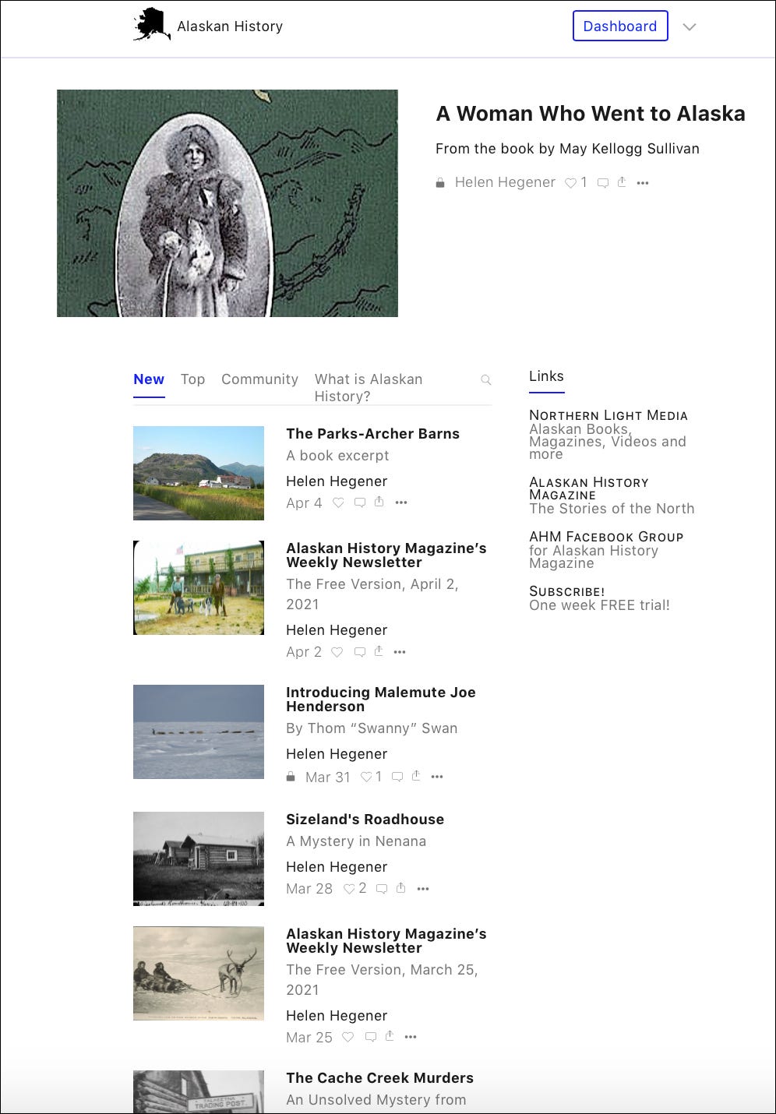This screenshot has height=1114, width=776.
Task: Click the lock icon on the featured post
Action: pyautogui.click(x=440, y=183)
